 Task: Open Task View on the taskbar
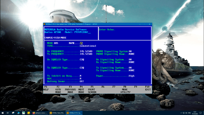[x=8, y=113]
